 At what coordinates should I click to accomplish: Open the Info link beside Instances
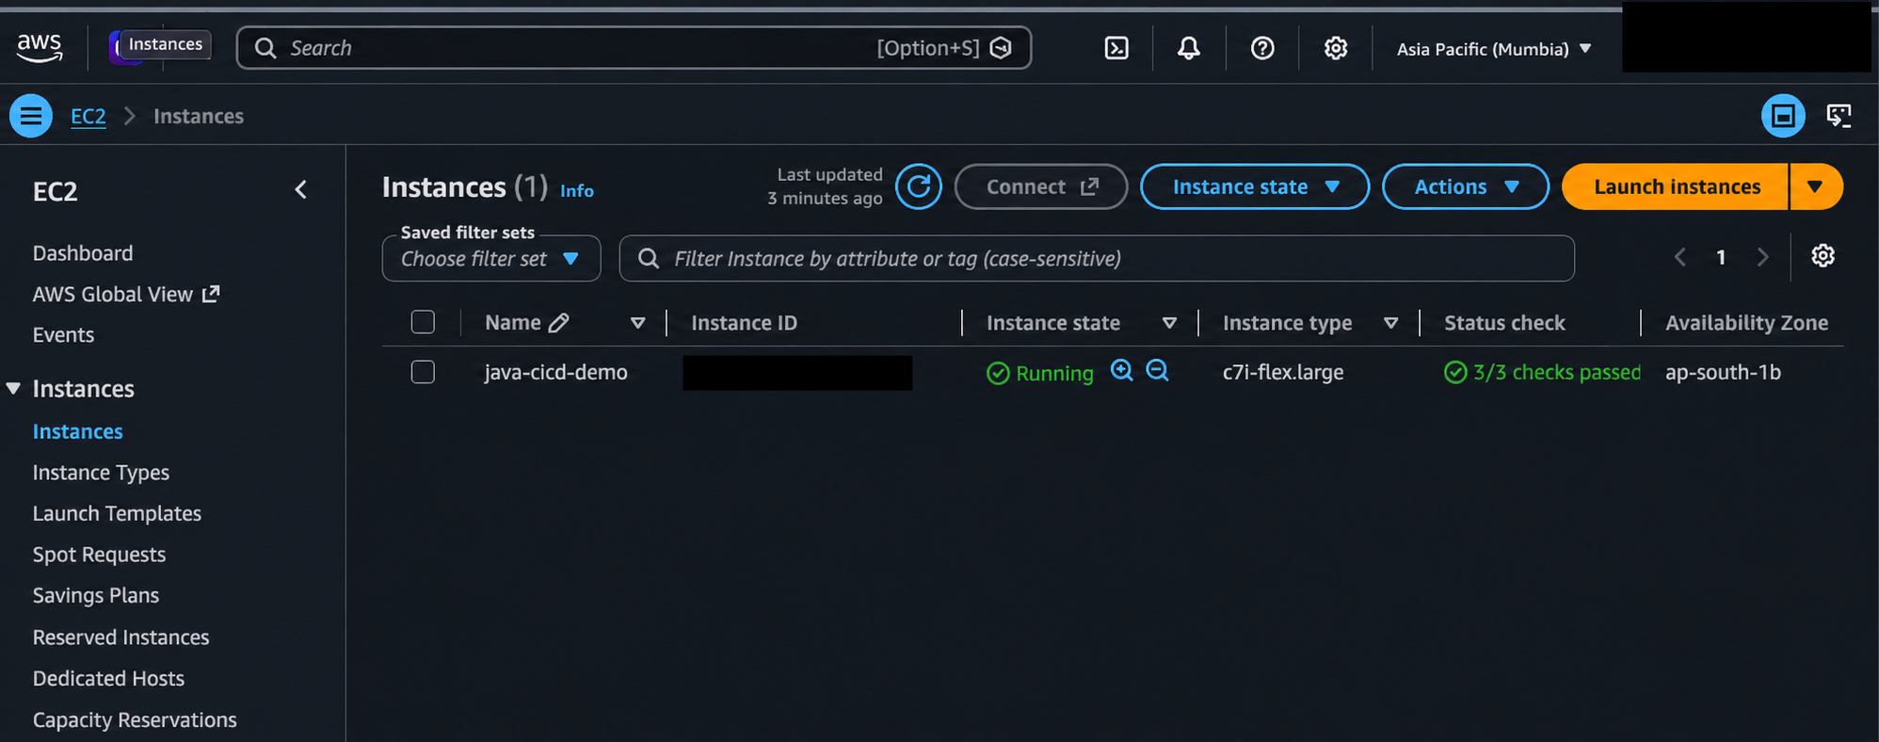[x=577, y=191]
